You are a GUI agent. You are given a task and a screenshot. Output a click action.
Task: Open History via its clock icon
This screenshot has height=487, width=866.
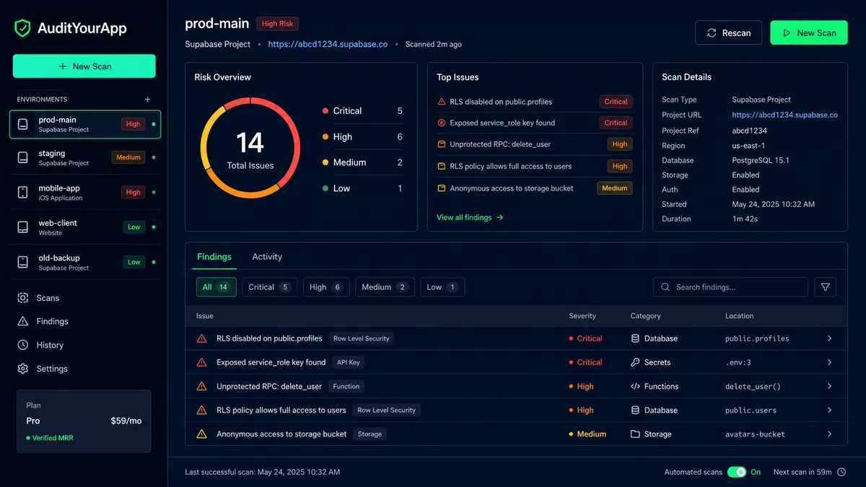coord(23,345)
